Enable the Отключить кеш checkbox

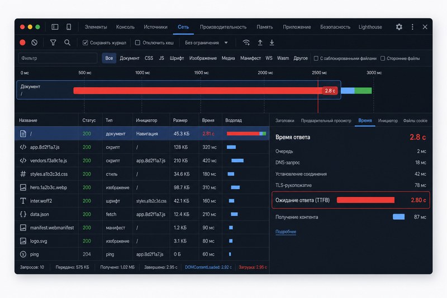pyautogui.click(x=137, y=42)
